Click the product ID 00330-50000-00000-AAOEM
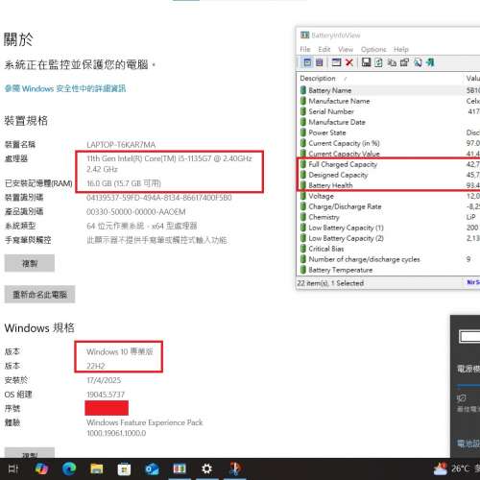 (136, 212)
